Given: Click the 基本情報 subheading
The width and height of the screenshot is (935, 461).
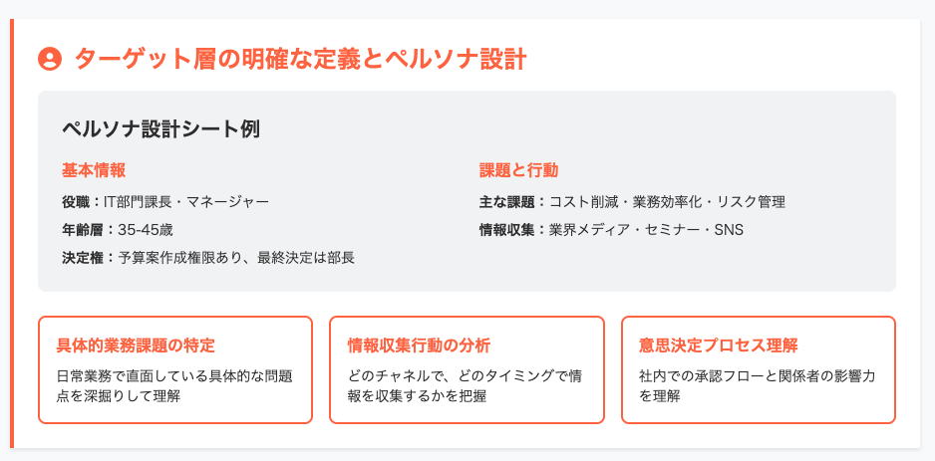Looking at the screenshot, I should [94, 170].
